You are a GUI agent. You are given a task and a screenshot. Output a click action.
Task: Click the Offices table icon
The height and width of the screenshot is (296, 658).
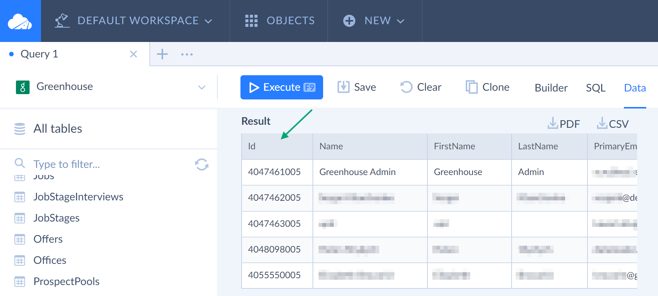pos(20,260)
